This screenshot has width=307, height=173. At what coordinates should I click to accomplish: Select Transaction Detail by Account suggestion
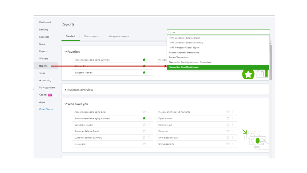[218, 67]
